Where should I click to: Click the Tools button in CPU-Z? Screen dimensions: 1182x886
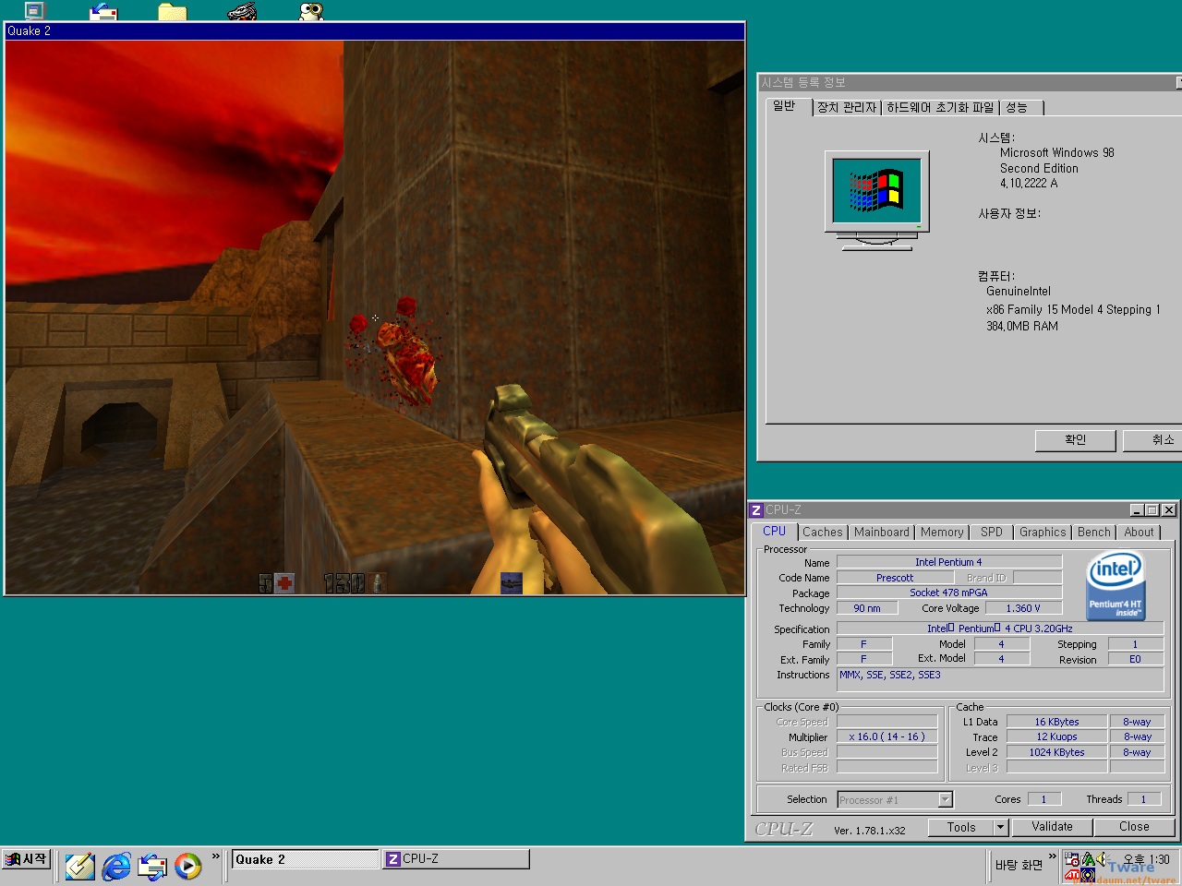(960, 827)
